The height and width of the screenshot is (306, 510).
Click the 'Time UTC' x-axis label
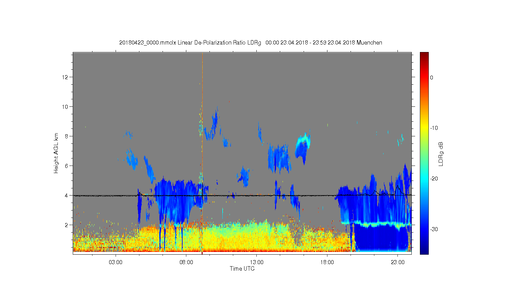[x=242, y=269]
